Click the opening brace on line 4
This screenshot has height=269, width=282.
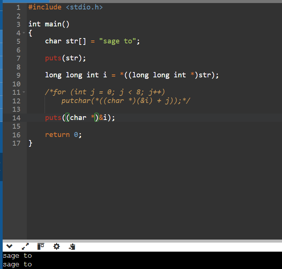tap(31, 33)
